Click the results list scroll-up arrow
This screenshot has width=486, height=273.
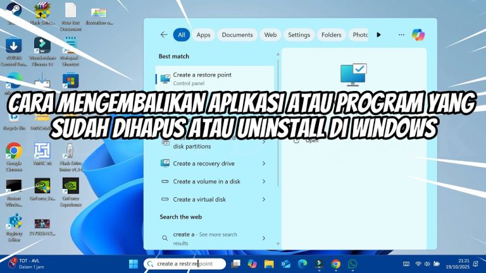278,54
